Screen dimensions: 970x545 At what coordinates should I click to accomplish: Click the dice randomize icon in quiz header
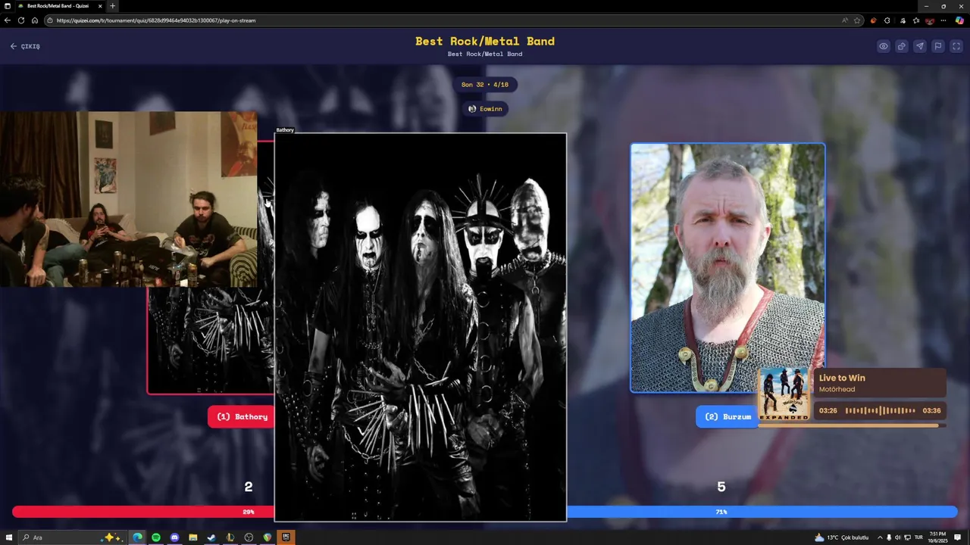pos(902,46)
